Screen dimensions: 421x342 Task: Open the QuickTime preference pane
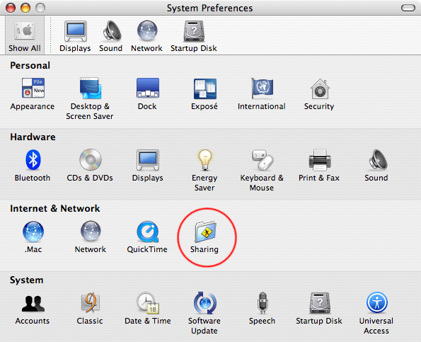tap(147, 237)
